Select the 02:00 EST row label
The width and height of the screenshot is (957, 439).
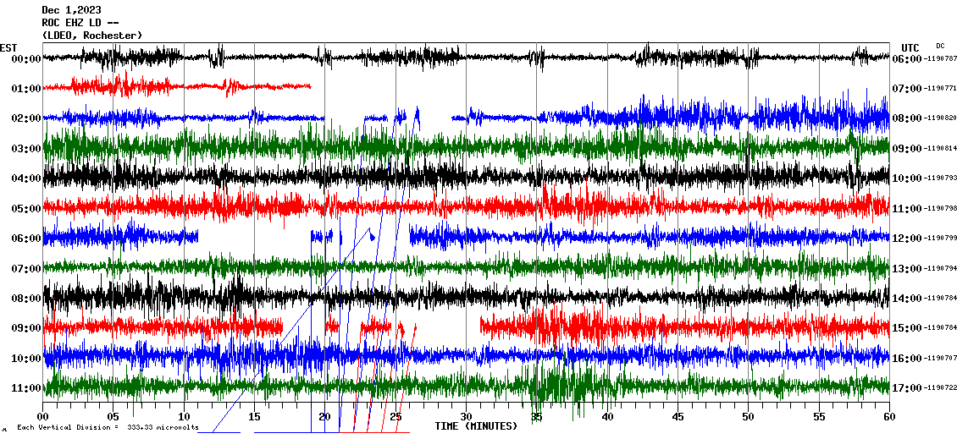tap(25, 118)
